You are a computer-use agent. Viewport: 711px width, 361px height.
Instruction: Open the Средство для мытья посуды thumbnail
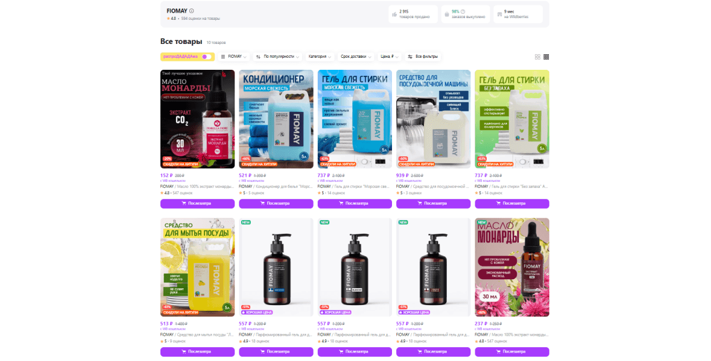(197, 267)
